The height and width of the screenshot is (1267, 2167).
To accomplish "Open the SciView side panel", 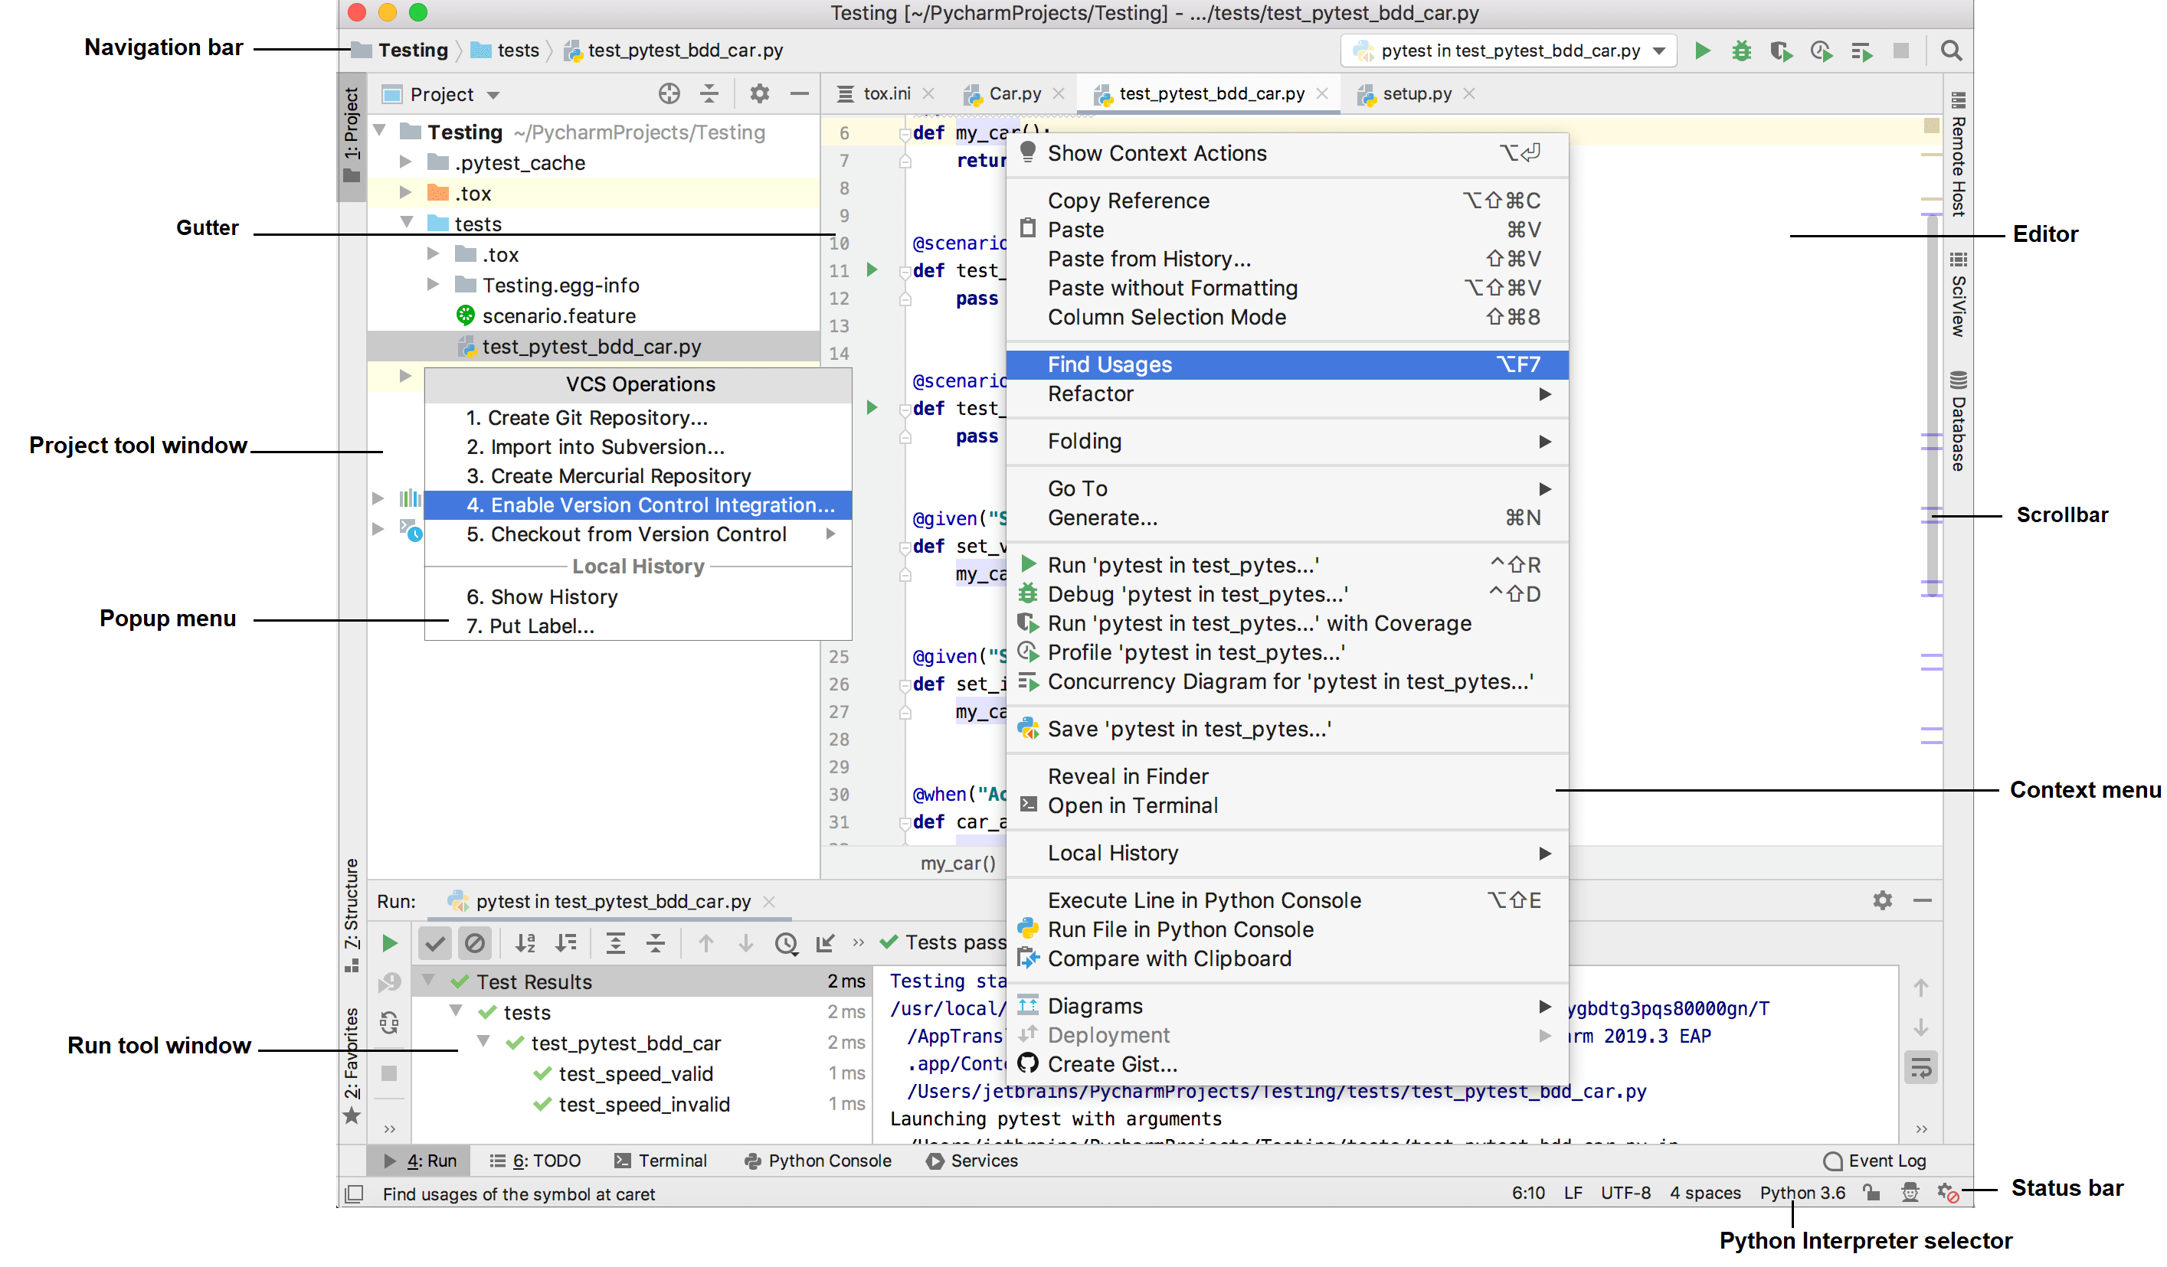I will pos(1958,293).
